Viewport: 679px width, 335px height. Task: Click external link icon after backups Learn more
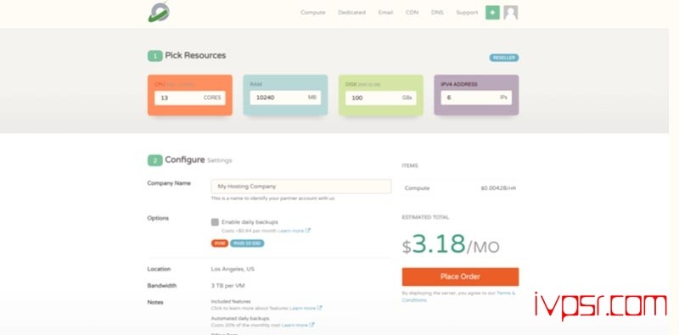[x=308, y=231]
